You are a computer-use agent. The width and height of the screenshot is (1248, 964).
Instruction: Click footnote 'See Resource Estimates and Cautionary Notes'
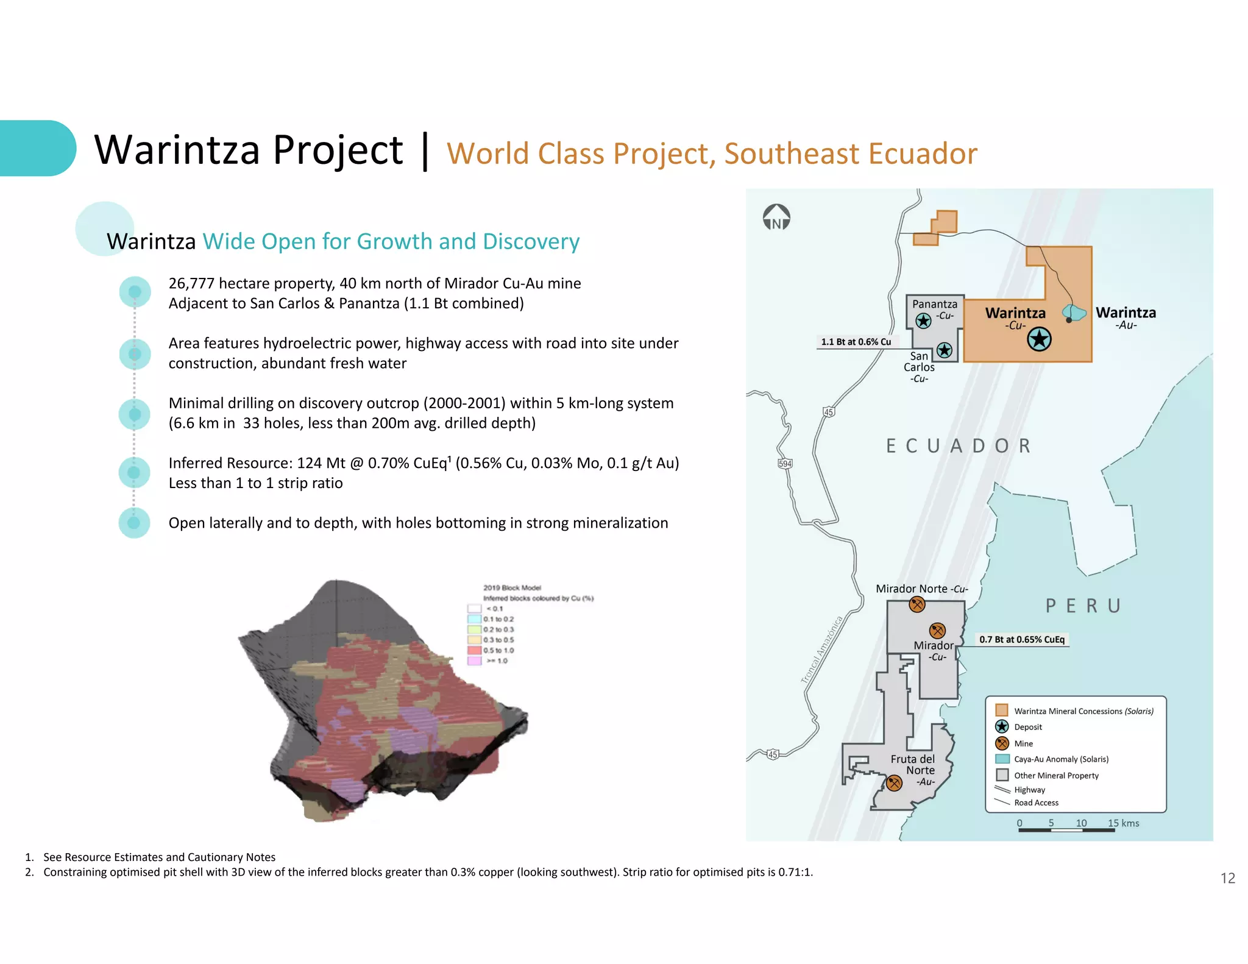coord(160,857)
